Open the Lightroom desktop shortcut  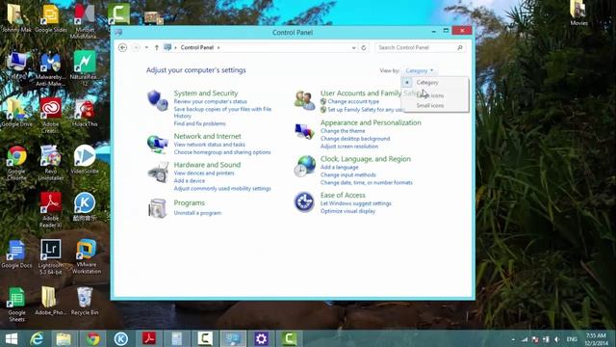(51, 257)
